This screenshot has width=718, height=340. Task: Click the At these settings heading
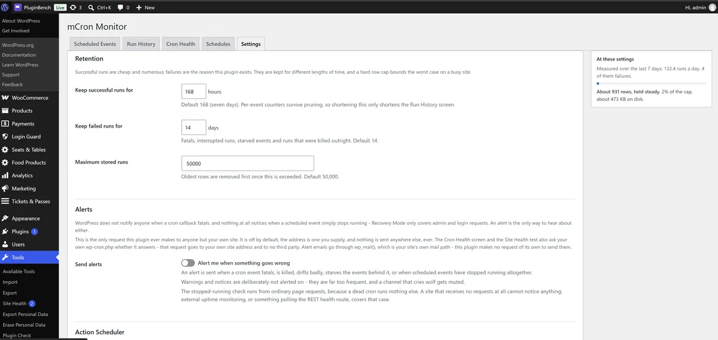[x=615, y=59]
